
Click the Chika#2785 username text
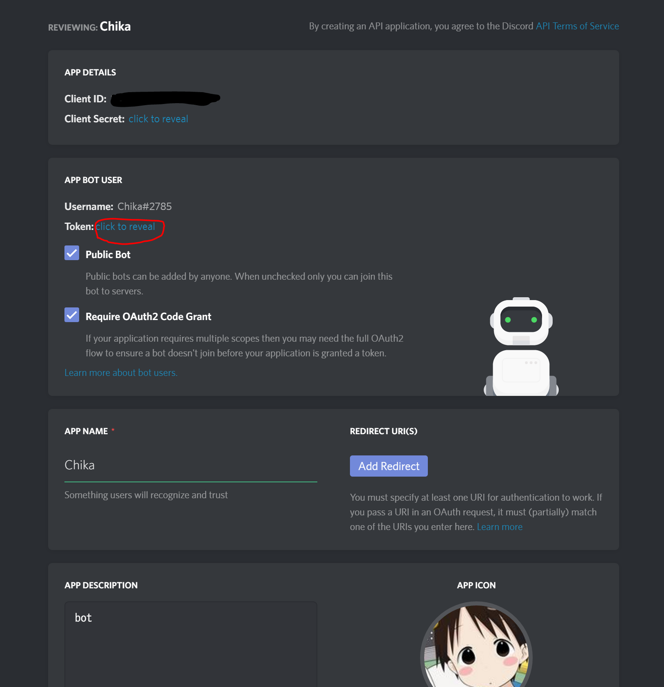(x=144, y=206)
